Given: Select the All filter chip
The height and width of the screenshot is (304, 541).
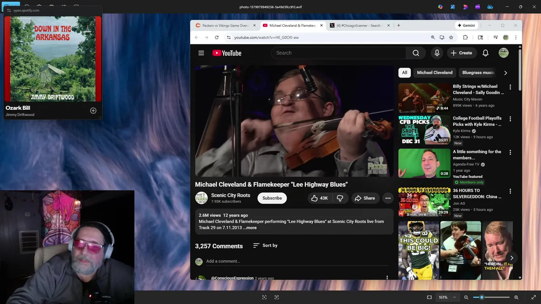Looking at the screenshot, I should [404, 73].
